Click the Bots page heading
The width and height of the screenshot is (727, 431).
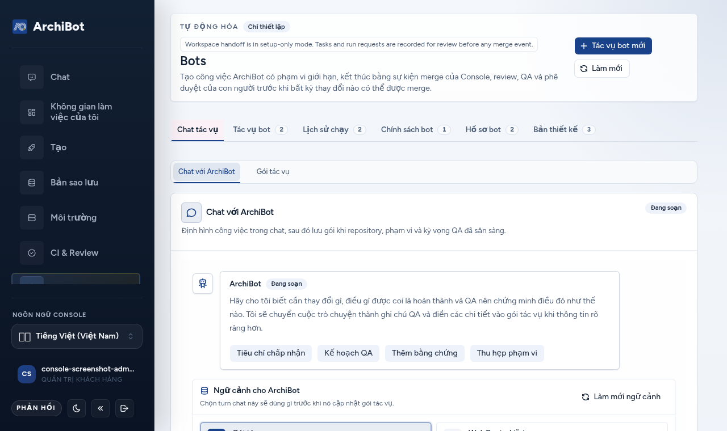(193, 61)
